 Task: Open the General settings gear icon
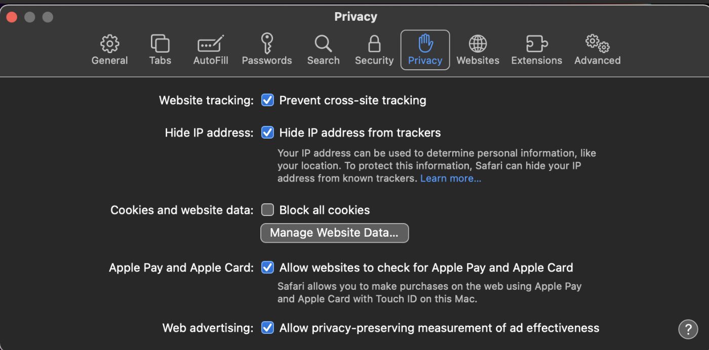(109, 45)
